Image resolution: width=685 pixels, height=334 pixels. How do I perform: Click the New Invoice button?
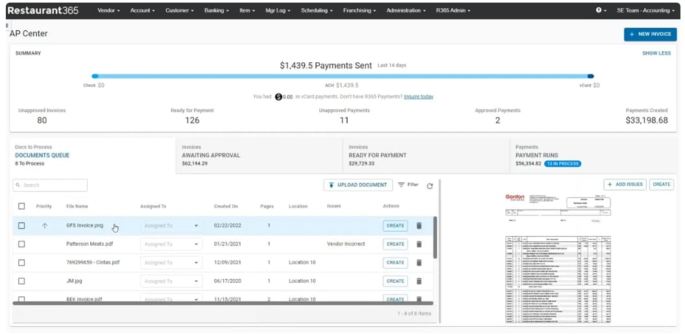650,34
